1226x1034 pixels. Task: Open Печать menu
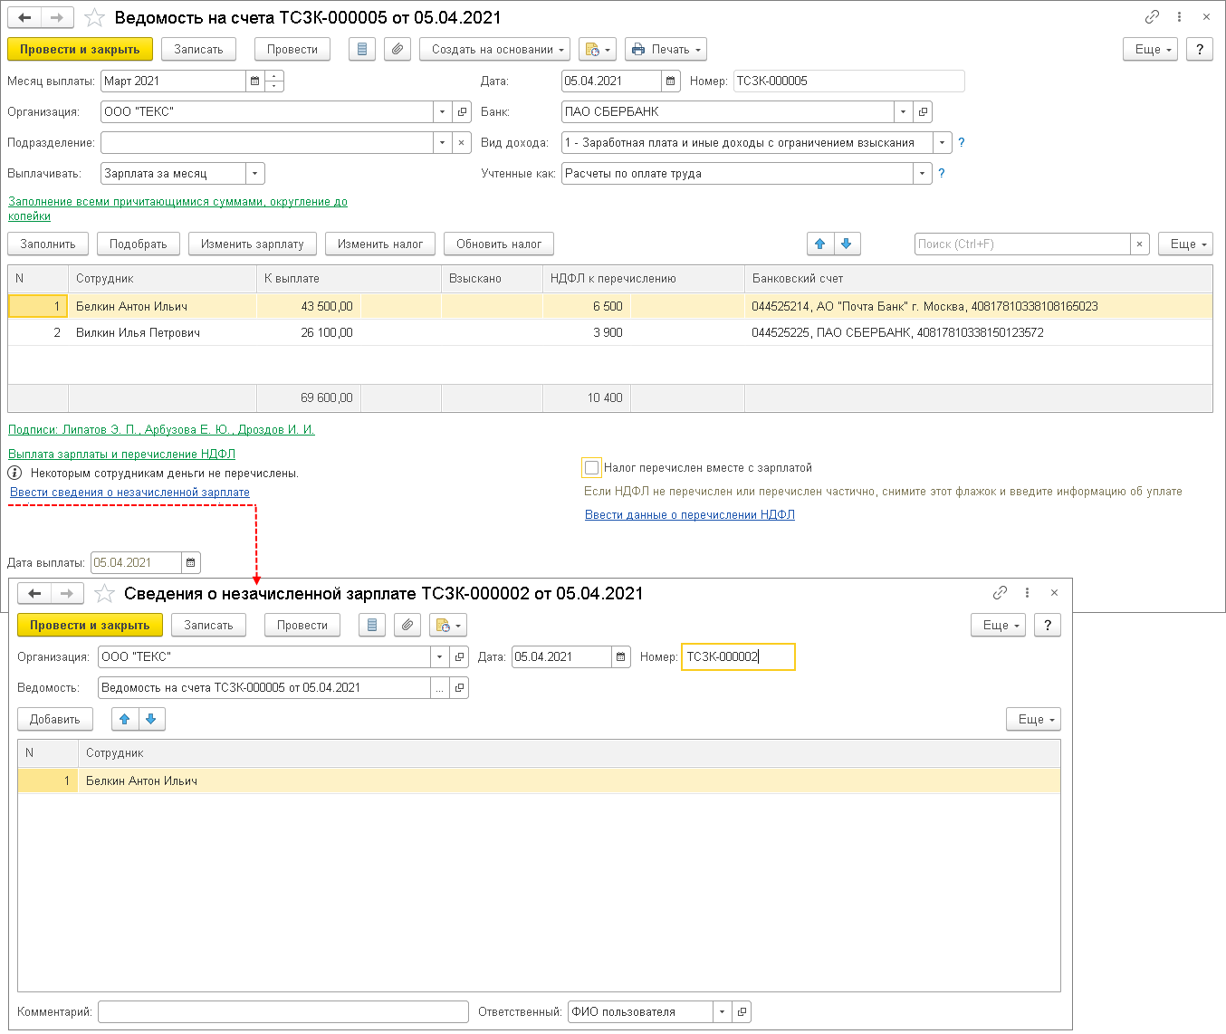pos(666,49)
